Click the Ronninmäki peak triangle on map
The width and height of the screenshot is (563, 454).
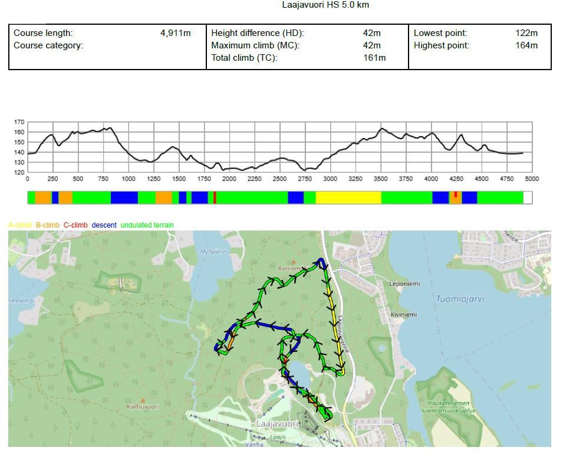pyautogui.click(x=294, y=262)
